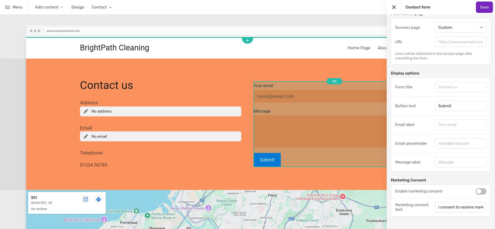
Task: Click the Save button
Action: coord(484,7)
